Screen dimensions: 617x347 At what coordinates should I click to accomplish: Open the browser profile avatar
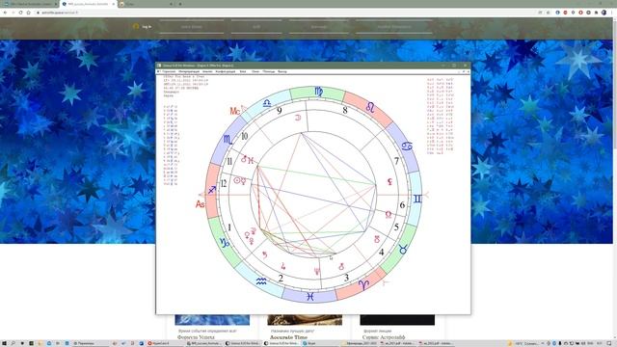[x=604, y=13]
